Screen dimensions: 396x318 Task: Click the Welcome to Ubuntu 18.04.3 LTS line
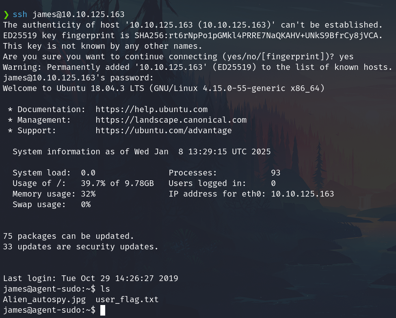(x=164, y=89)
